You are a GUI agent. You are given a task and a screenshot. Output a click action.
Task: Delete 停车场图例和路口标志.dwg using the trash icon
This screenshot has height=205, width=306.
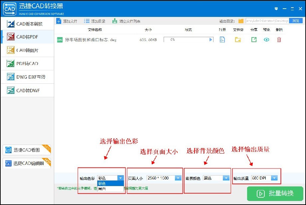pos(278,39)
